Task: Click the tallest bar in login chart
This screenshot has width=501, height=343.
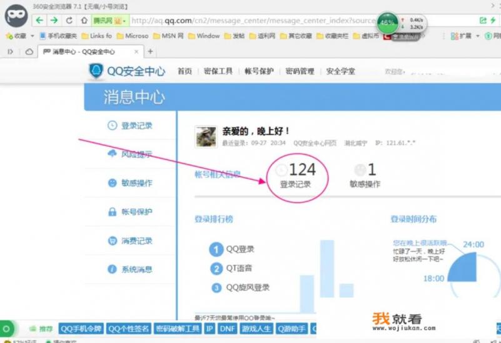Action: 327,269
